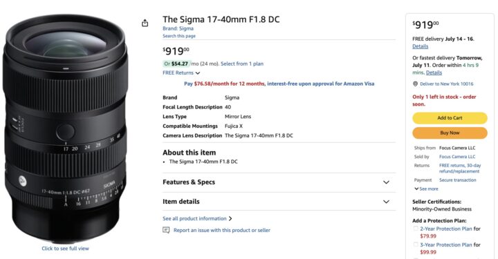Click the report issue speech bubble icon
This screenshot has width=498, height=259.
pyautogui.click(x=166, y=230)
